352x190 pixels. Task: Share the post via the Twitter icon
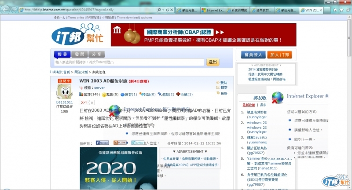(138, 142)
